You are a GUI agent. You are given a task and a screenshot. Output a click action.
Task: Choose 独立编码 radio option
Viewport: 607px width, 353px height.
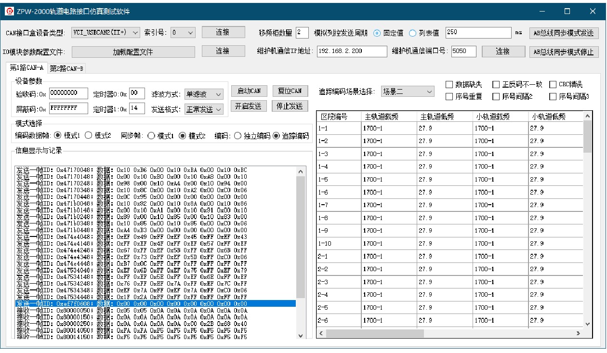point(238,136)
